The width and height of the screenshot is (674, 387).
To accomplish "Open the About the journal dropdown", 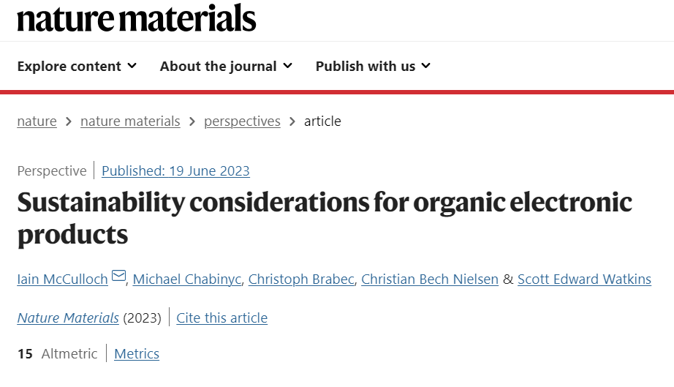I will (x=226, y=67).
